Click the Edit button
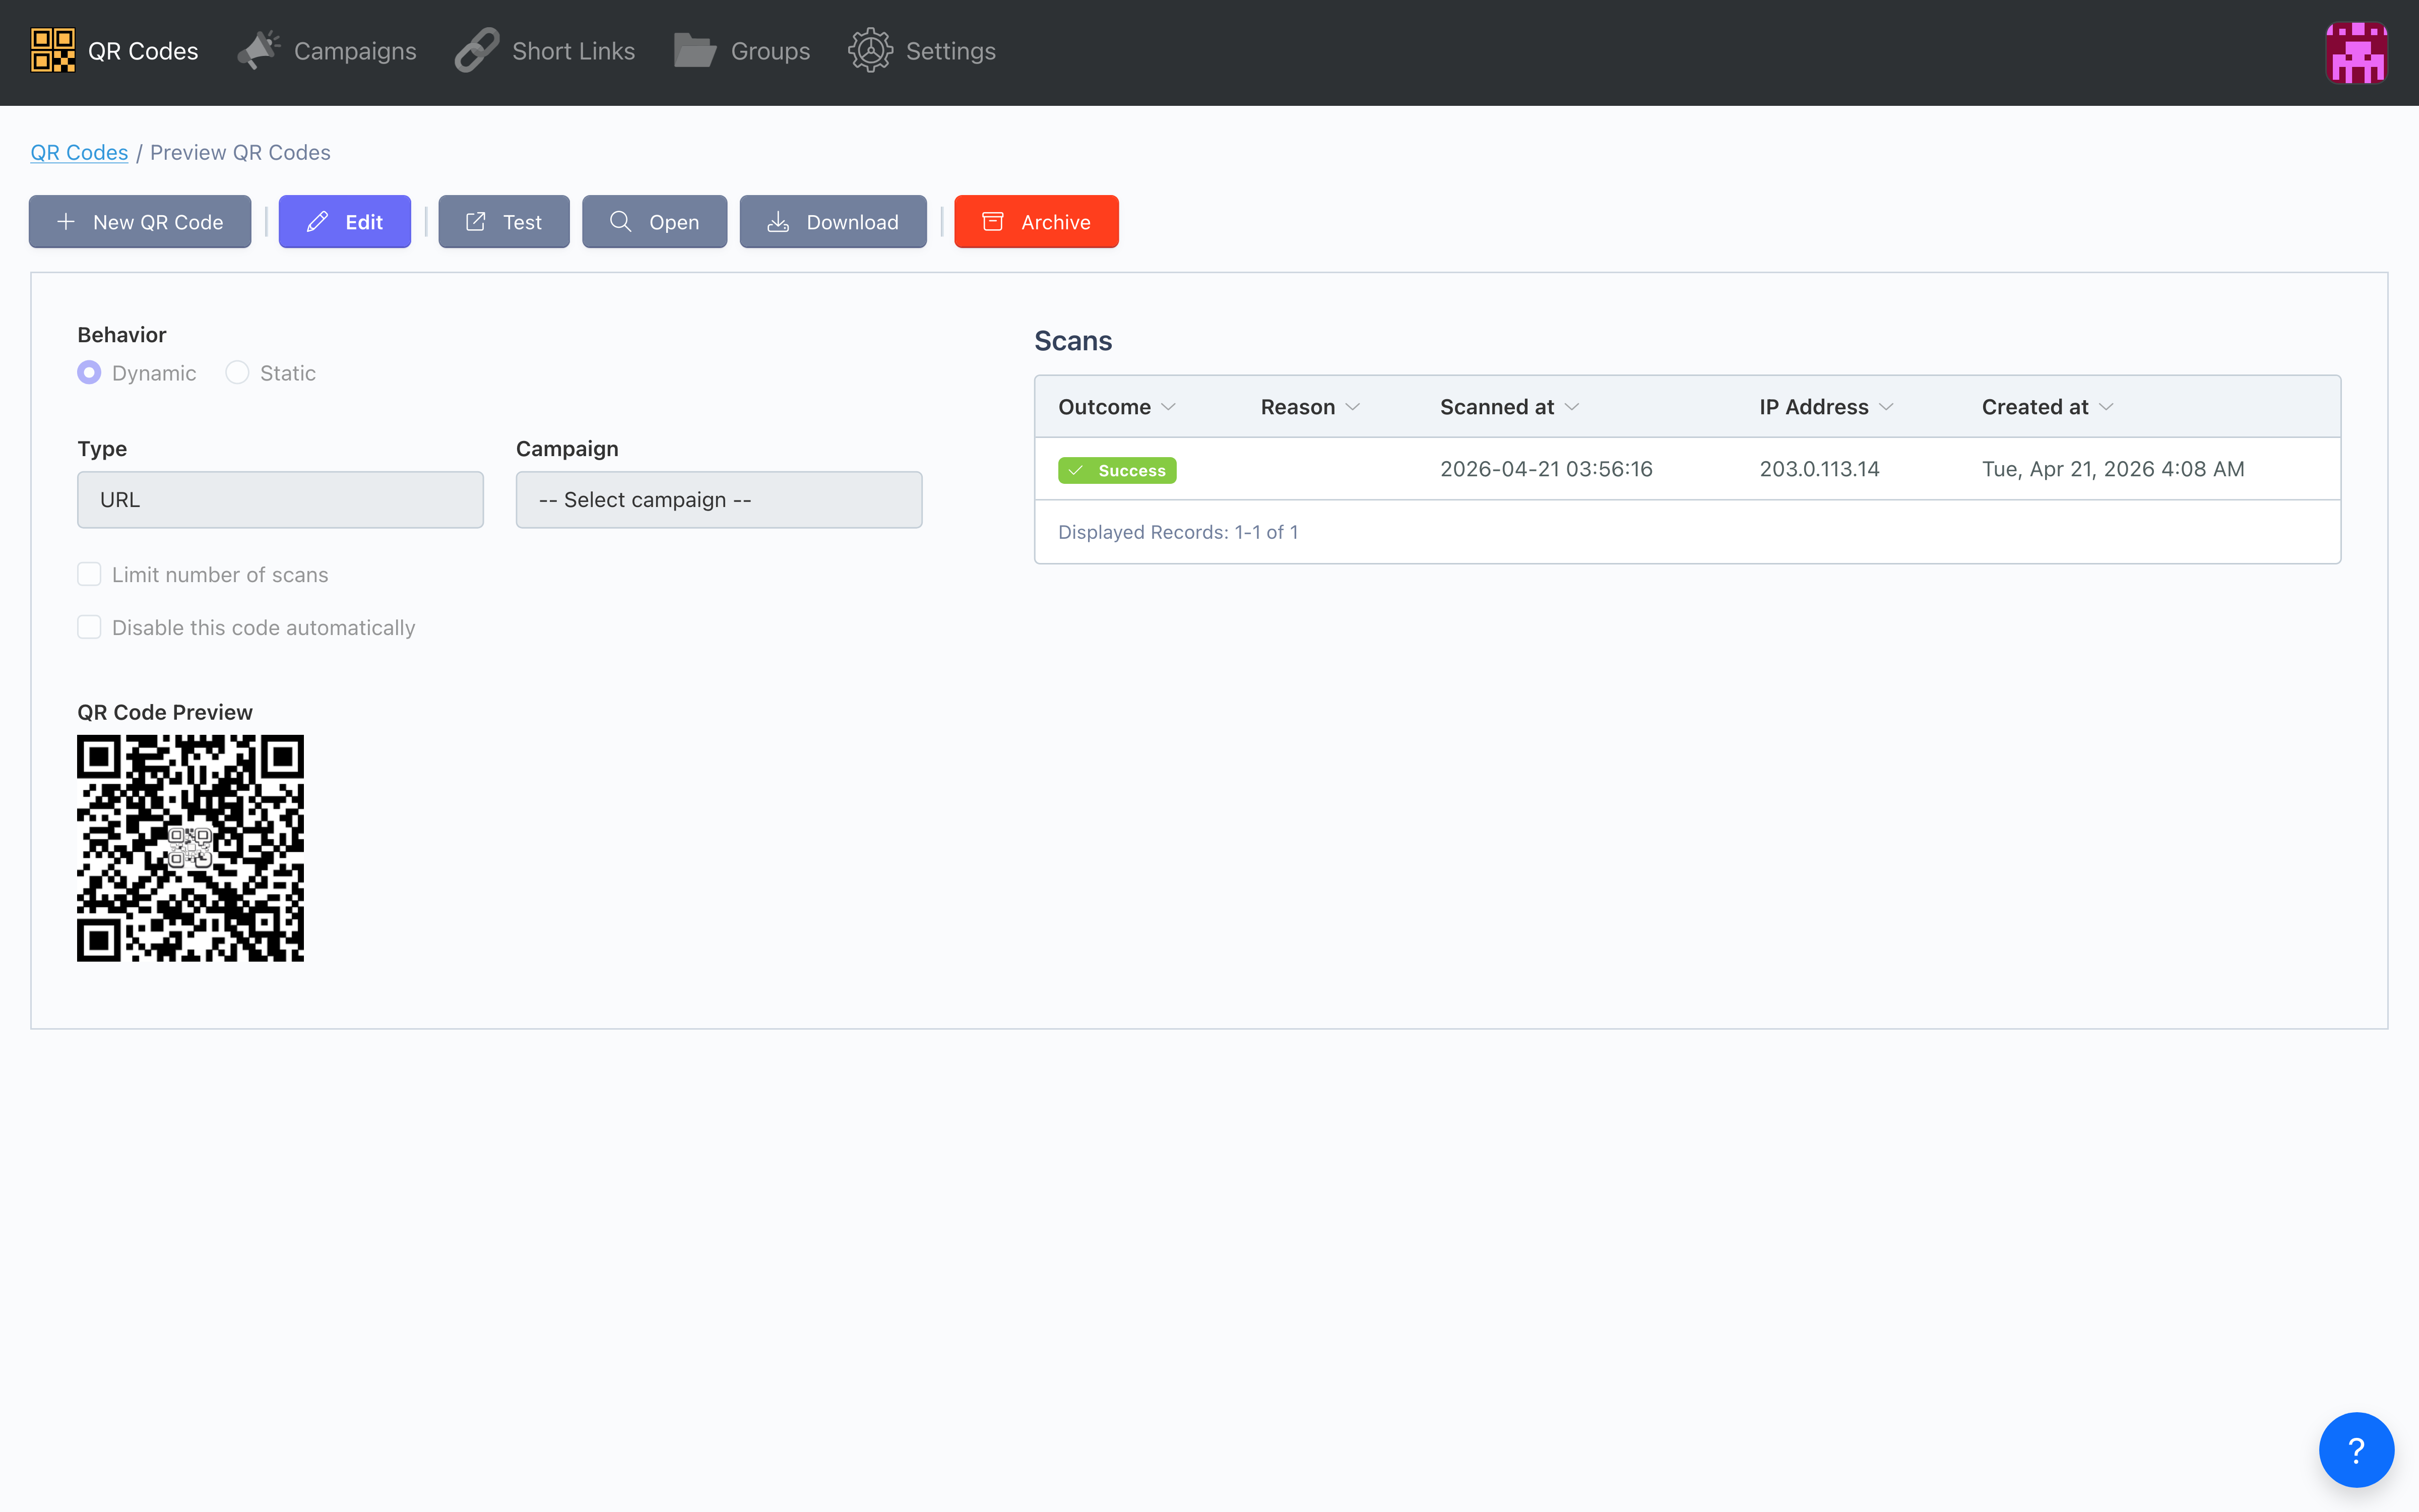 click(x=345, y=222)
